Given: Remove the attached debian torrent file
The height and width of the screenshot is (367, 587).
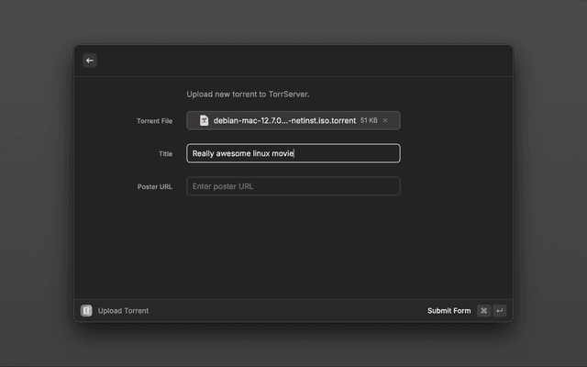Looking at the screenshot, I should click(385, 120).
